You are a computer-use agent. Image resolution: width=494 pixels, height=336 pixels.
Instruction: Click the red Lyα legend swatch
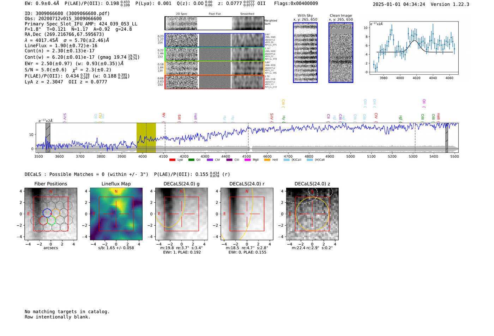172,160
